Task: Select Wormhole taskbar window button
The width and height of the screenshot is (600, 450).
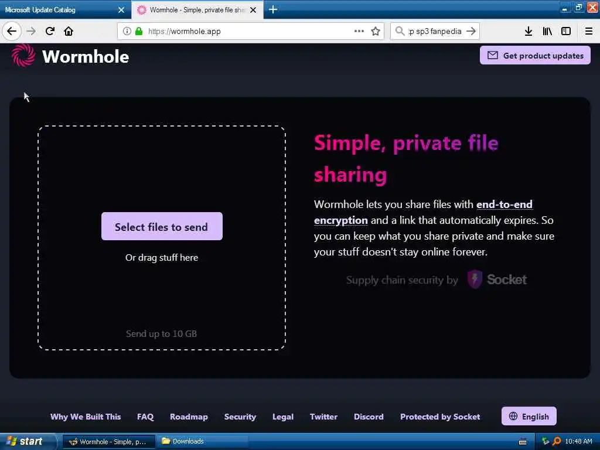Action: pos(108,442)
